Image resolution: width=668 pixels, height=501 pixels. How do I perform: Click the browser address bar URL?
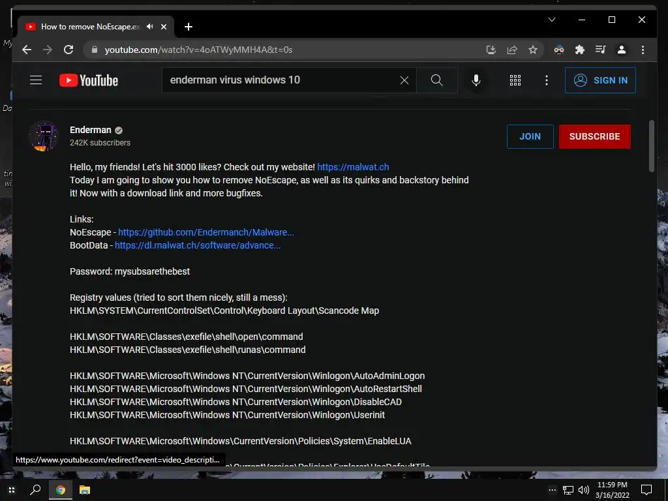click(198, 50)
